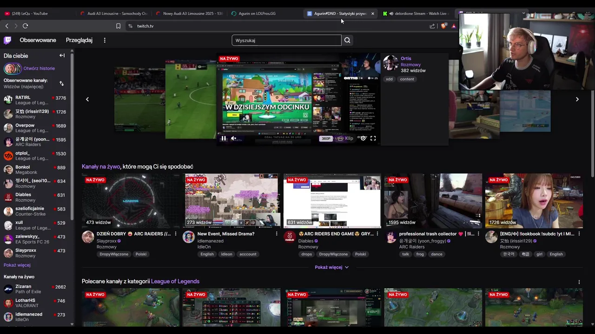Image resolution: width=595 pixels, height=334 pixels.
Task: Click the dance tag
Action: (x=436, y=254)
